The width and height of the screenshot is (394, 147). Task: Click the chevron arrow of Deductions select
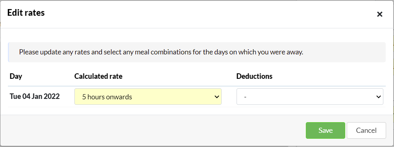(378, 97)
